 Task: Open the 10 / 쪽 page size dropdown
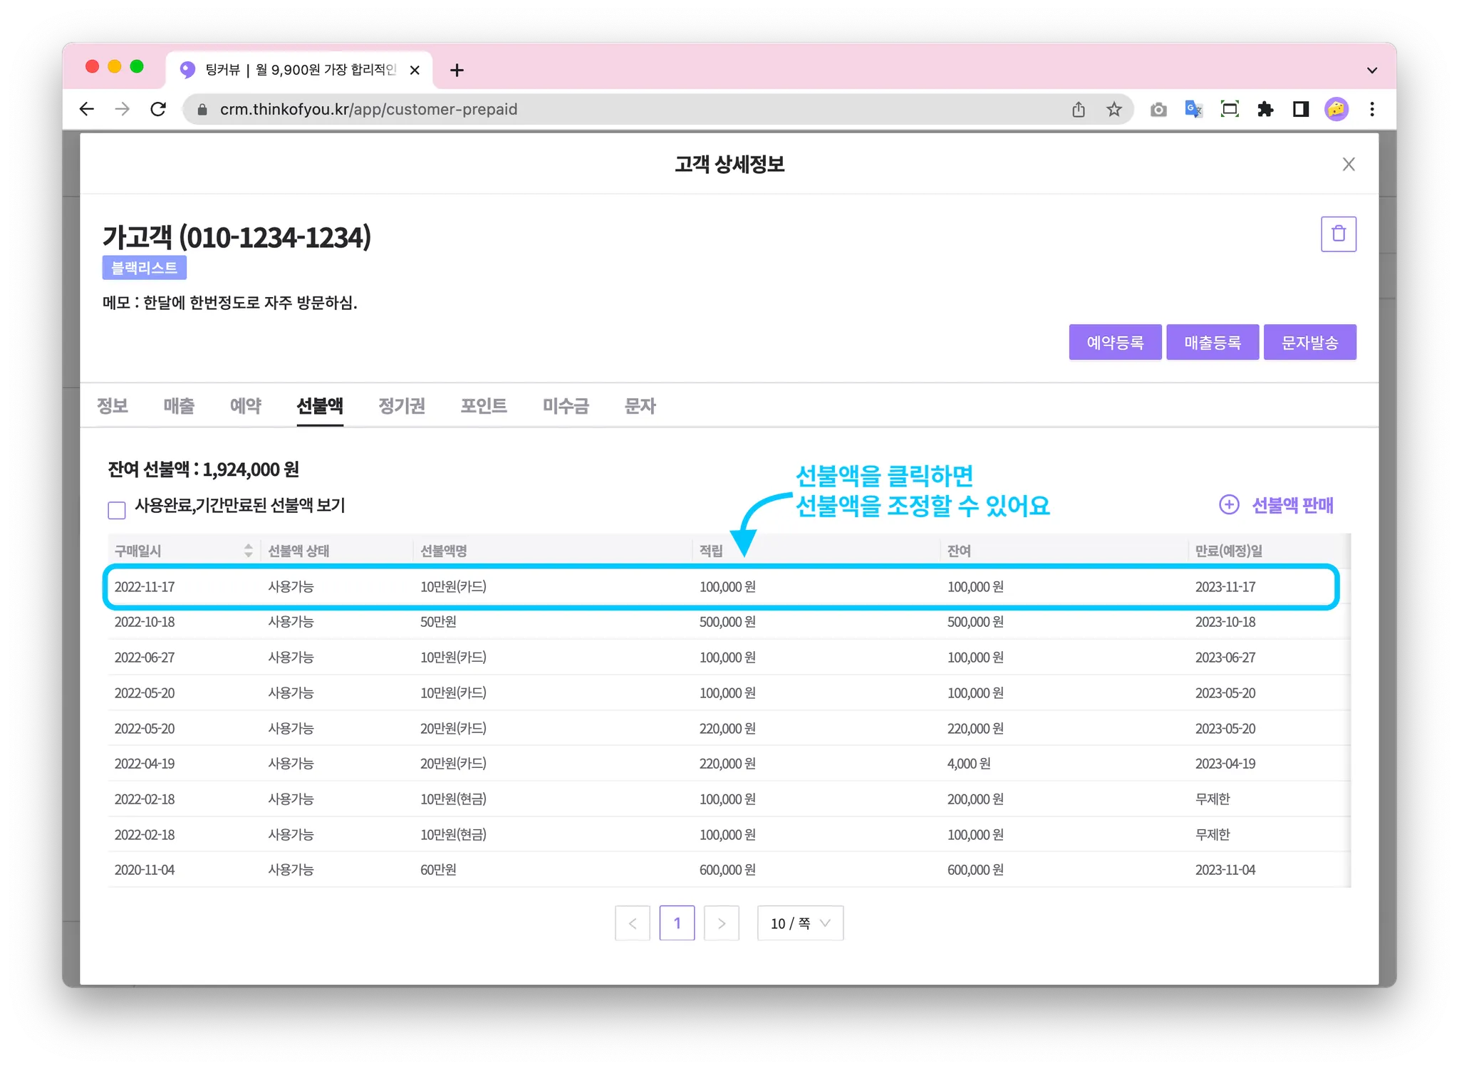pyautogui.click(x=800, y=923)
